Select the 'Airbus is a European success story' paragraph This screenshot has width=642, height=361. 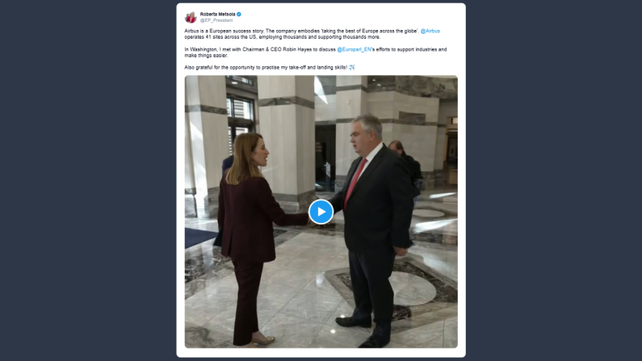tap(312, 34)
